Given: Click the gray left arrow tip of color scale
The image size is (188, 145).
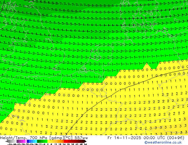Looking at the screenshot, I should 7,141.
